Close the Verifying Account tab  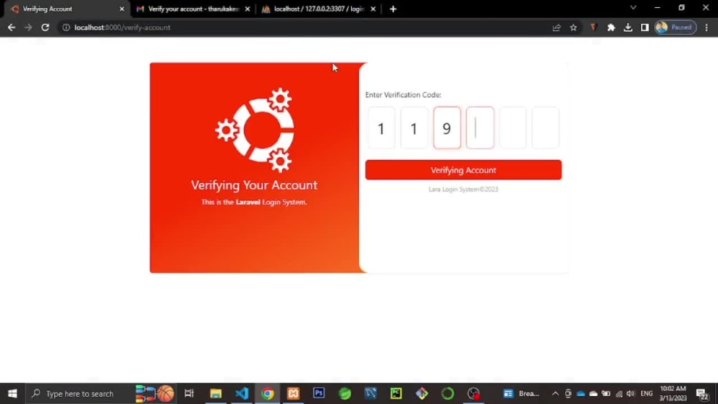click(x=122, y=9)
